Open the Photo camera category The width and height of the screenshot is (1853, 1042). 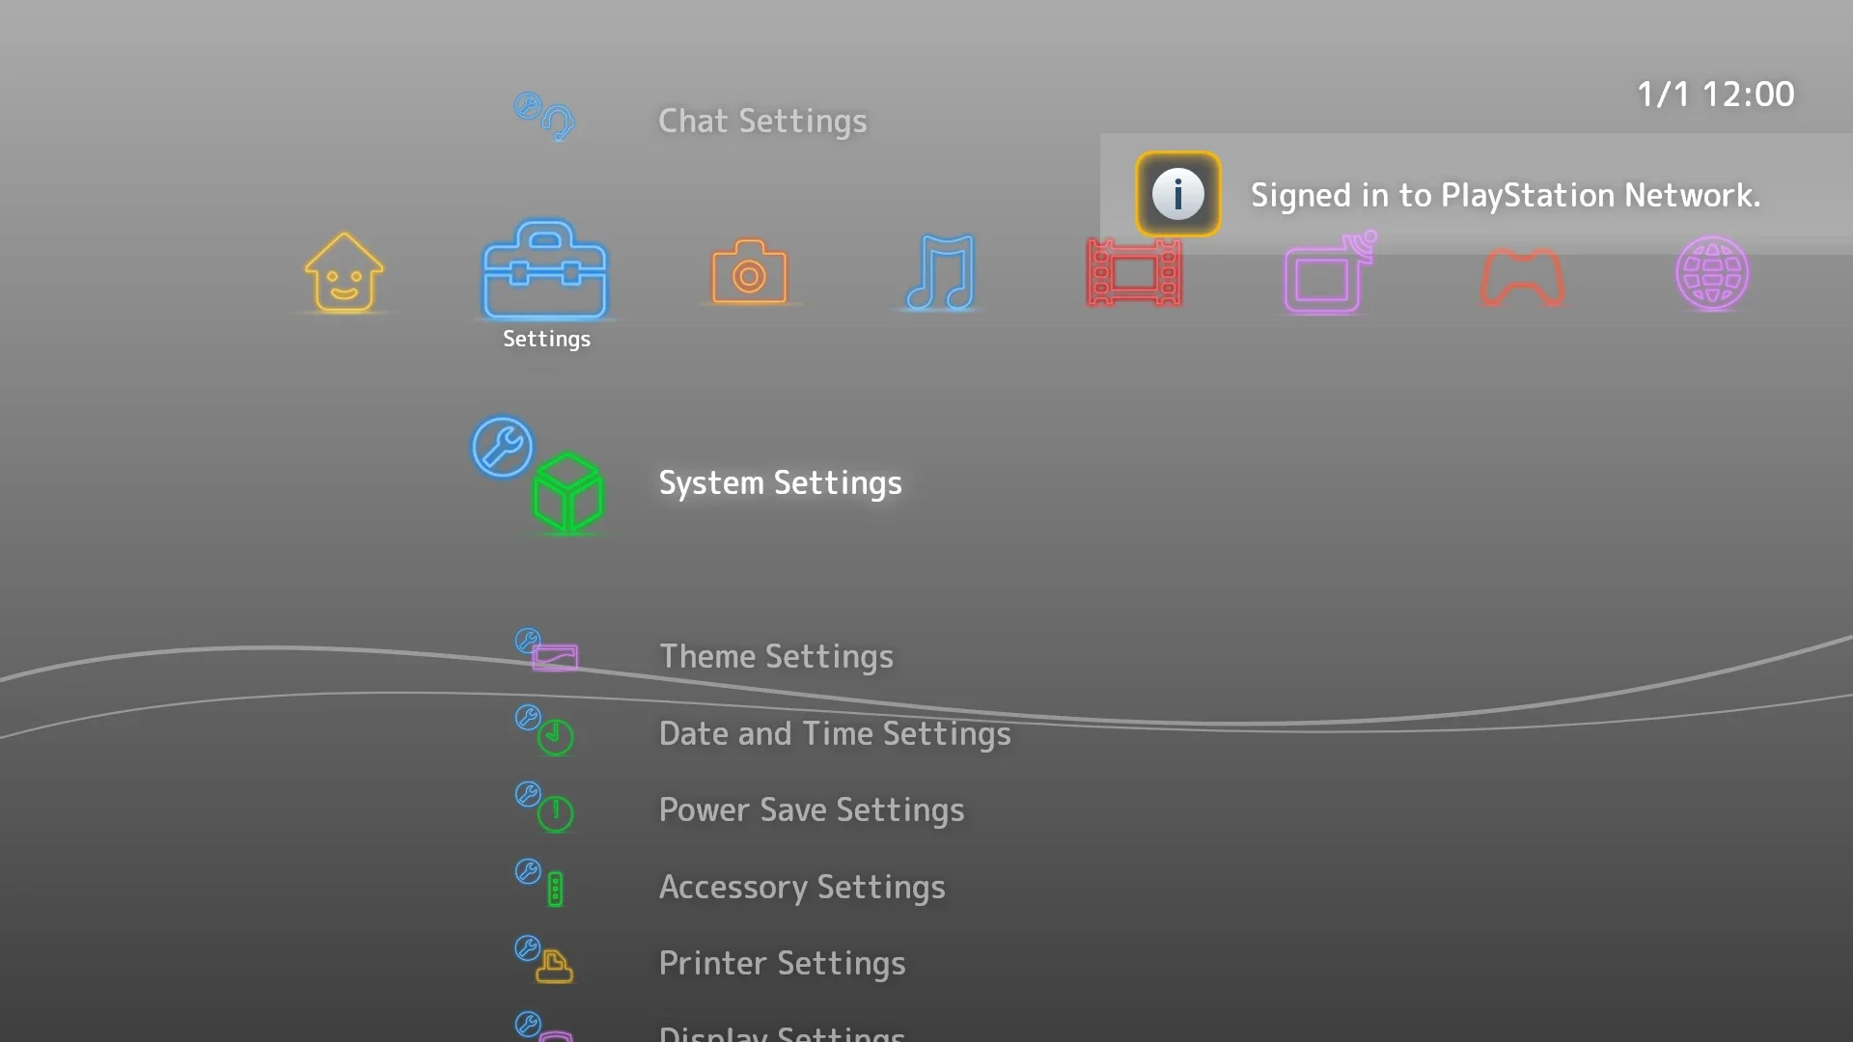[x=749, y=273]
